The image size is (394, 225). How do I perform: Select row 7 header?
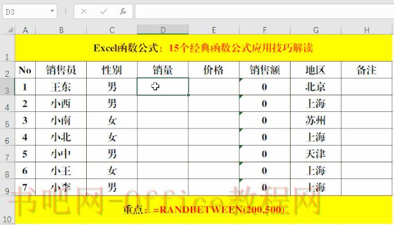[x=7, y=154]
